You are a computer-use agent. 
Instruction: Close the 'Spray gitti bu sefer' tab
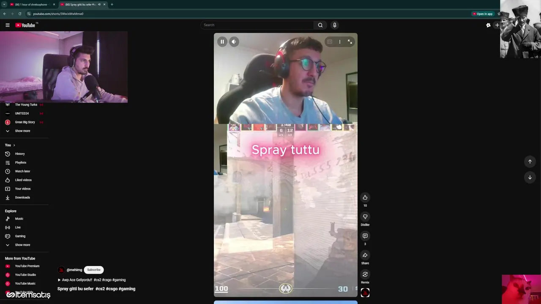click(x=104, y=4)
